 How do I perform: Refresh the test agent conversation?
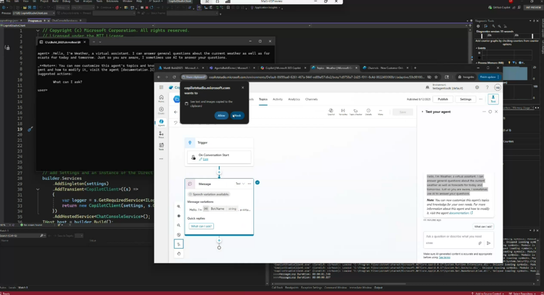click(x=490, y=111)
